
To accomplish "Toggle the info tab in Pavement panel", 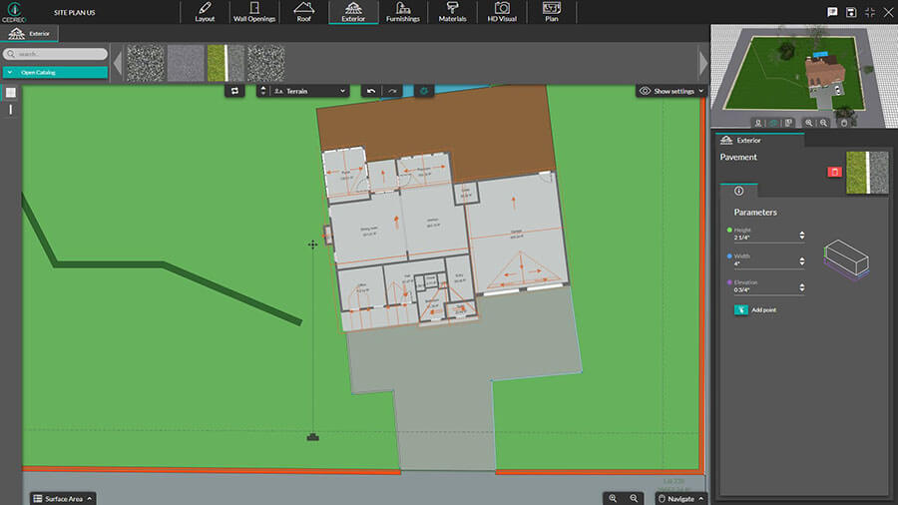I will pyautogui.click(x=738, y=190).
